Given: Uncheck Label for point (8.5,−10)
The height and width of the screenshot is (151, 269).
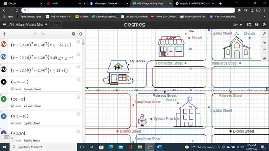Looking at the screenshot, I should coord(12,123).
